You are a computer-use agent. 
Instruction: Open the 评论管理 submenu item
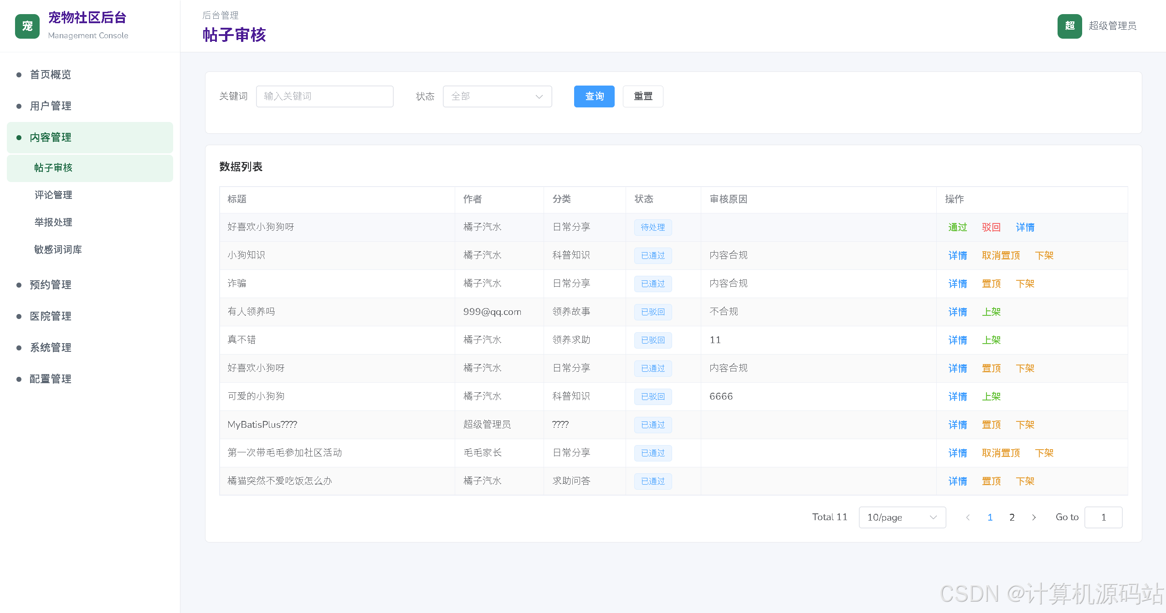90,195
